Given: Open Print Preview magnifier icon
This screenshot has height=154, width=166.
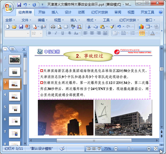Looking at the screenshot, I should tap(59, 27).
